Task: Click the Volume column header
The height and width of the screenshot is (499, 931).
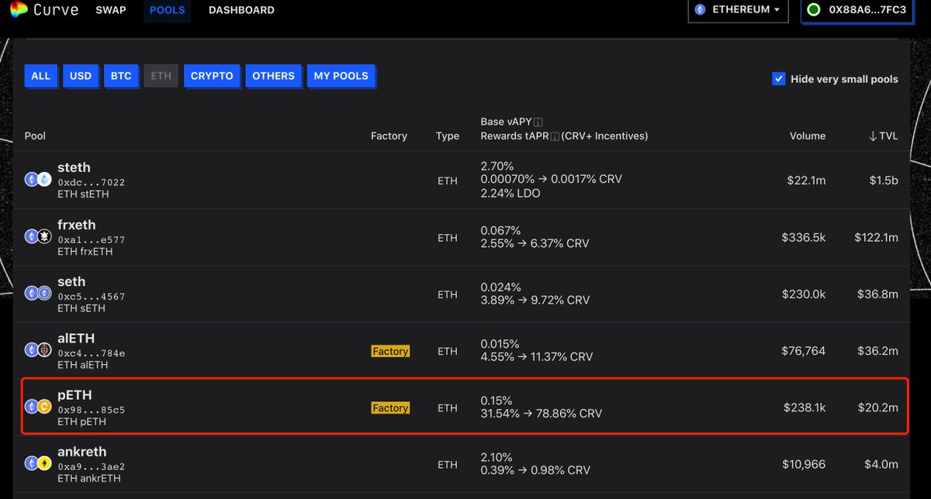Action: click(808, 136)
